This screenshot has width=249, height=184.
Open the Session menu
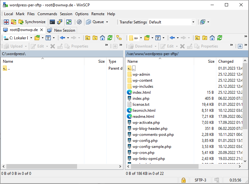point(66,14)
